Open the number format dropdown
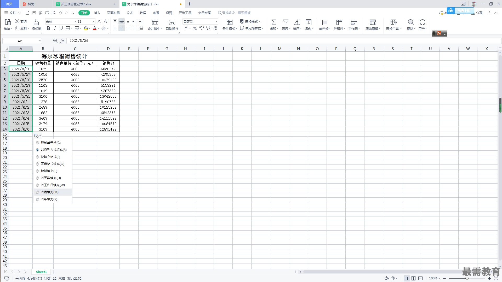 click(x=216, y=22)
